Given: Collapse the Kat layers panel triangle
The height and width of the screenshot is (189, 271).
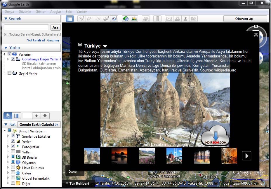Looking at the screenshot, I should coord(6,125).
